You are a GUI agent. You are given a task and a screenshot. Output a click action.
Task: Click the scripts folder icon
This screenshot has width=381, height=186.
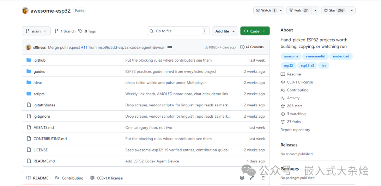(x=29, y=94)
